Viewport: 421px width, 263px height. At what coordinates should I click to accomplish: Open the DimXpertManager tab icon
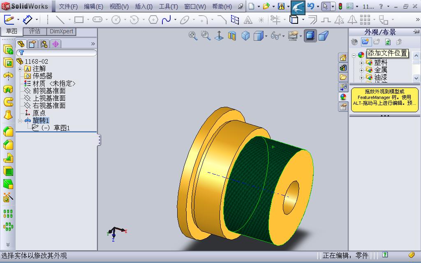[56, 44]
